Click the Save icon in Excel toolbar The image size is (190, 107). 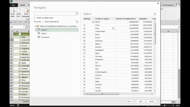(11, 22)
